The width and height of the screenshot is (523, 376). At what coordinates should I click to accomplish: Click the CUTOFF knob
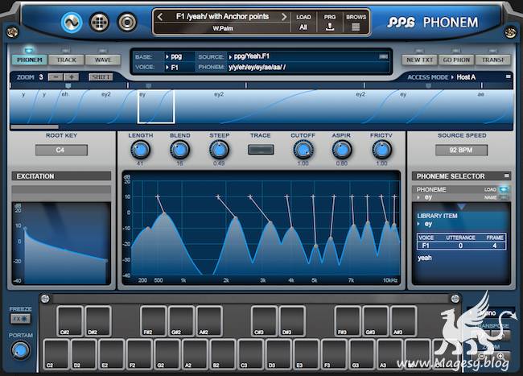coord(303,150)
